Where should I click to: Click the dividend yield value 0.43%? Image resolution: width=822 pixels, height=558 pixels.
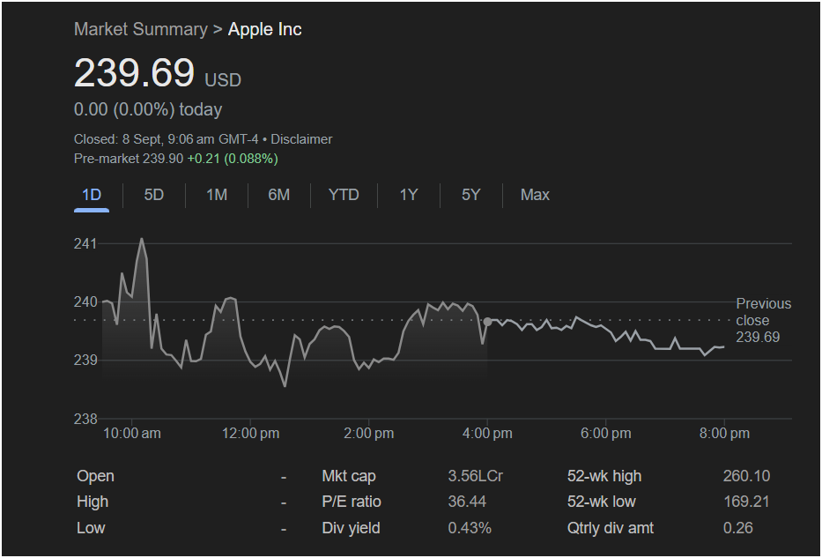[470, 527]
